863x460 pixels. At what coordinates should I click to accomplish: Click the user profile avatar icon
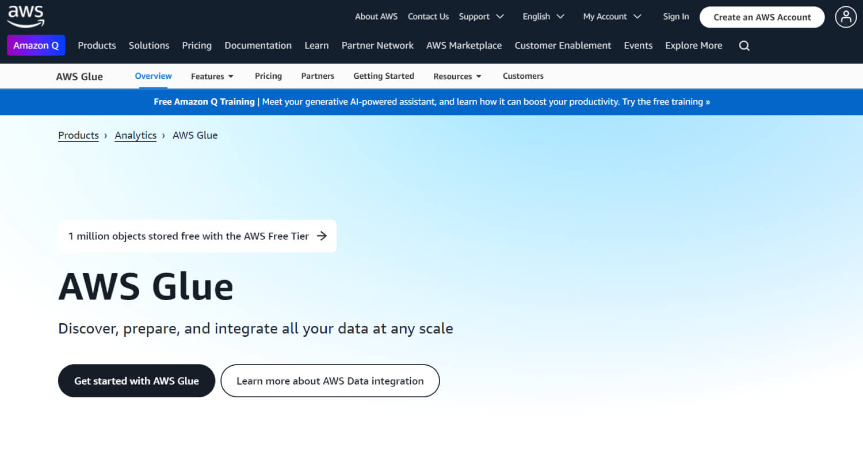(846, 17)
